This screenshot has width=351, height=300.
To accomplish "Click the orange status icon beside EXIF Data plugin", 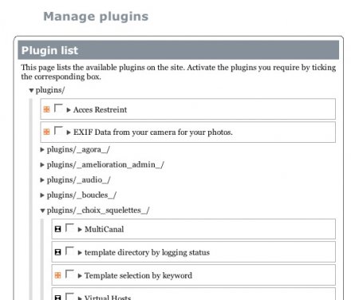I will pos(46,132).
